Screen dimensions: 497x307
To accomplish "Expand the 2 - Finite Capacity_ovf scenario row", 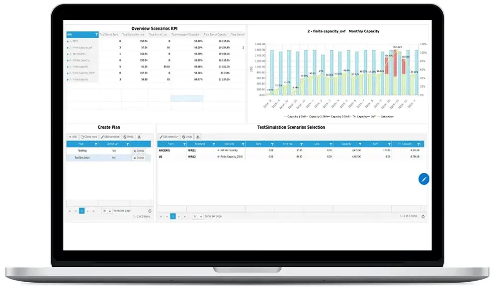I will [x=69, y=48].
